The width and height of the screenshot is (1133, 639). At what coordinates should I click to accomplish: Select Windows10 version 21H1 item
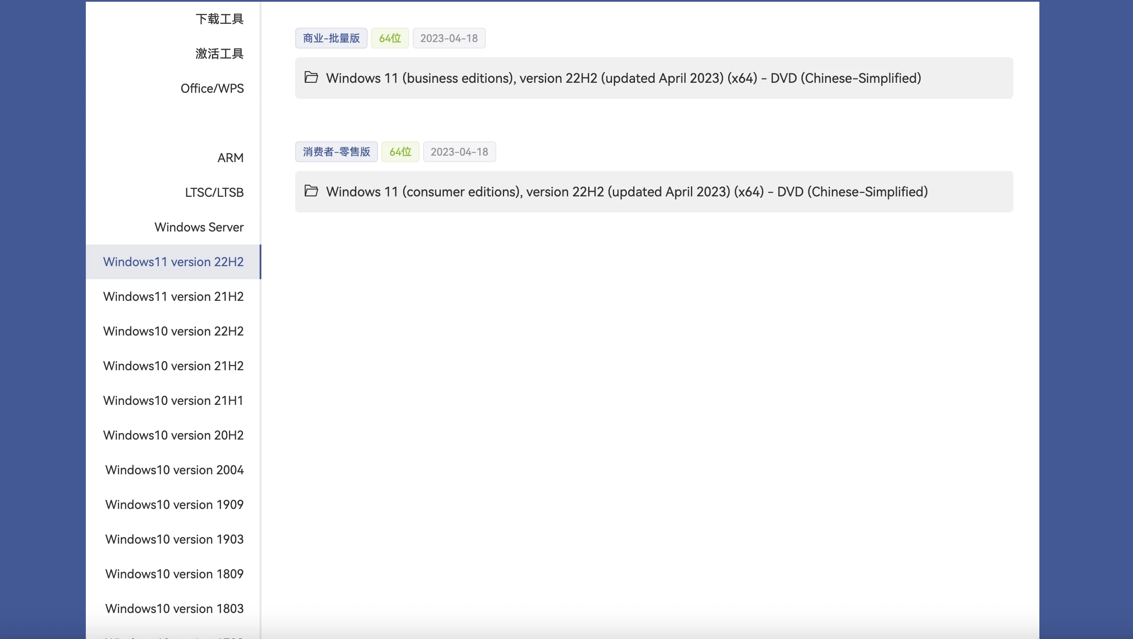[173, 401]
